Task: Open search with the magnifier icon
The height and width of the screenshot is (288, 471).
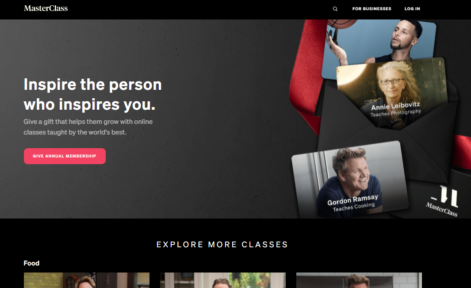Action: [335, 9]
